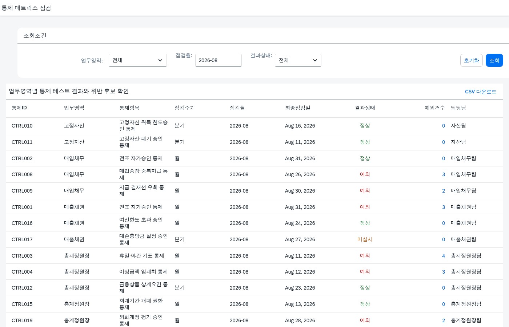Click date Aug 26, 2026
509x327 pixels.
[300, 174]
